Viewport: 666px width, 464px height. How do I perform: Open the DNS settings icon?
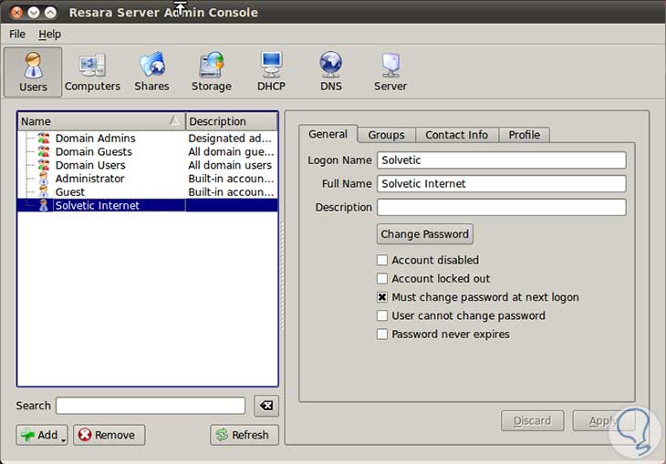click(330, 72)
